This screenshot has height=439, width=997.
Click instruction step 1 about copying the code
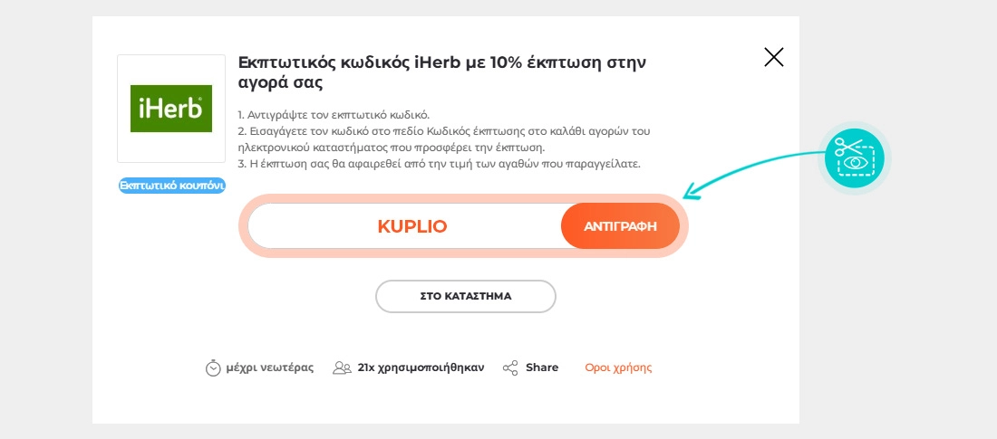334,115
